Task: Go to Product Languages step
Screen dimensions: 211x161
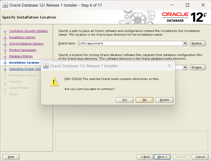Action: pyautogui.click(x=23, y=50)
